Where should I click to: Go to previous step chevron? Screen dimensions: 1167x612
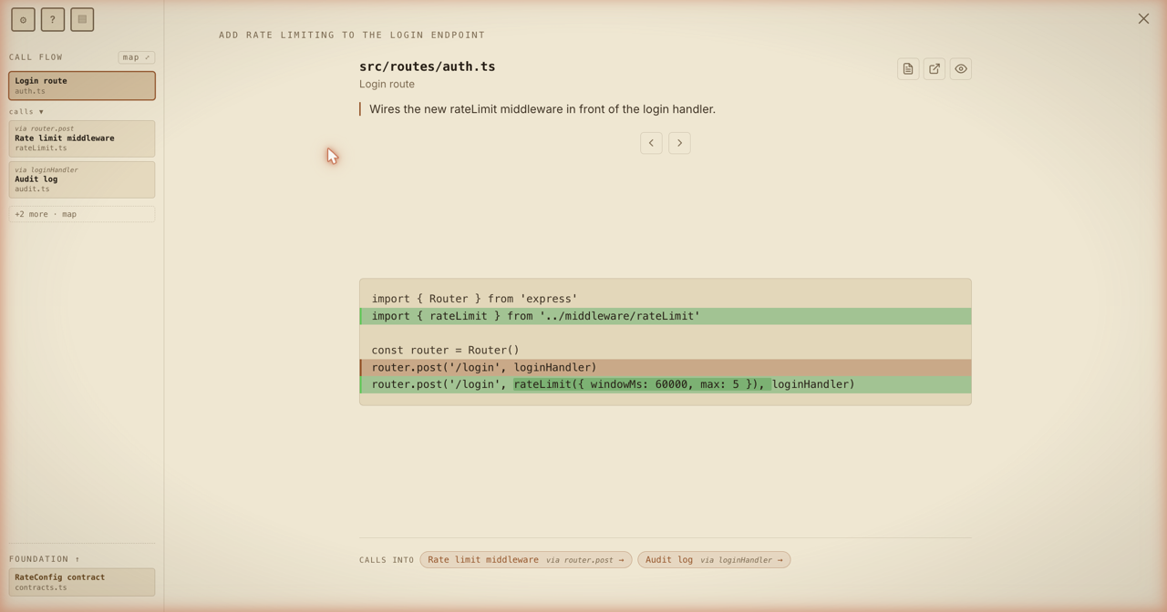(x=651, y=143)
